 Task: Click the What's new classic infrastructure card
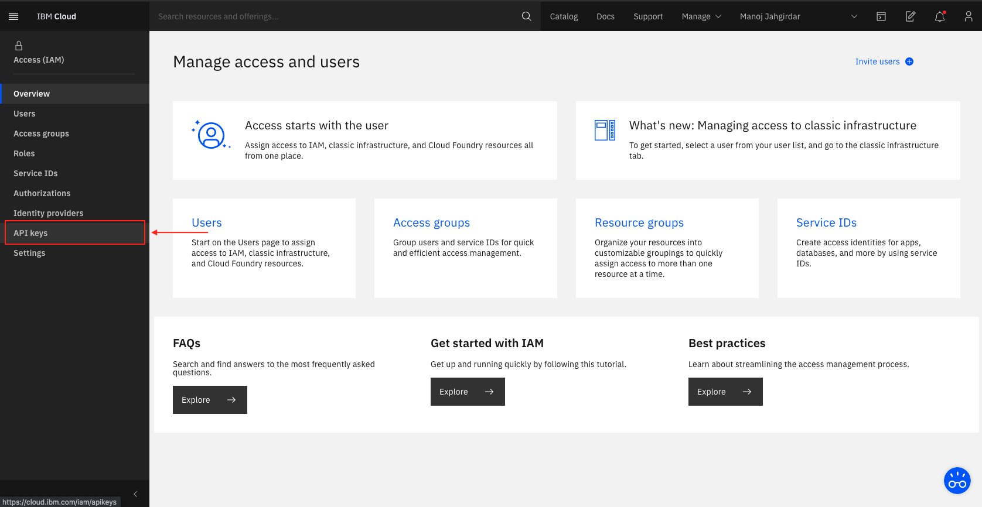point(768,141)
